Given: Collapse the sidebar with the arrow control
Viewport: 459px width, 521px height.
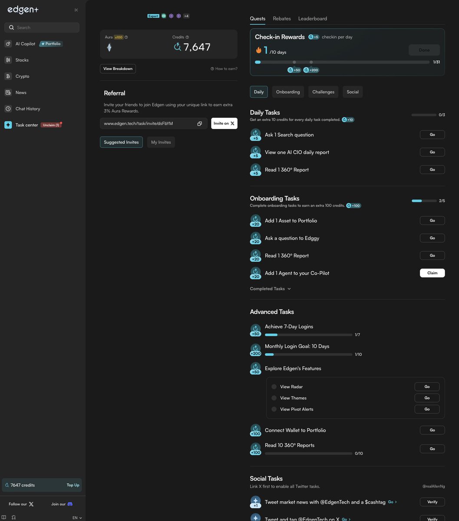Looking at the screenshot, I should 76,10.
